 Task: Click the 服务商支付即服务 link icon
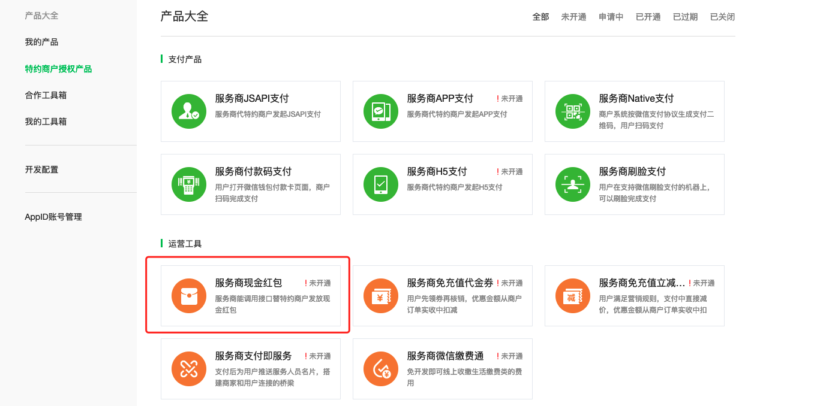coord(189,369)
